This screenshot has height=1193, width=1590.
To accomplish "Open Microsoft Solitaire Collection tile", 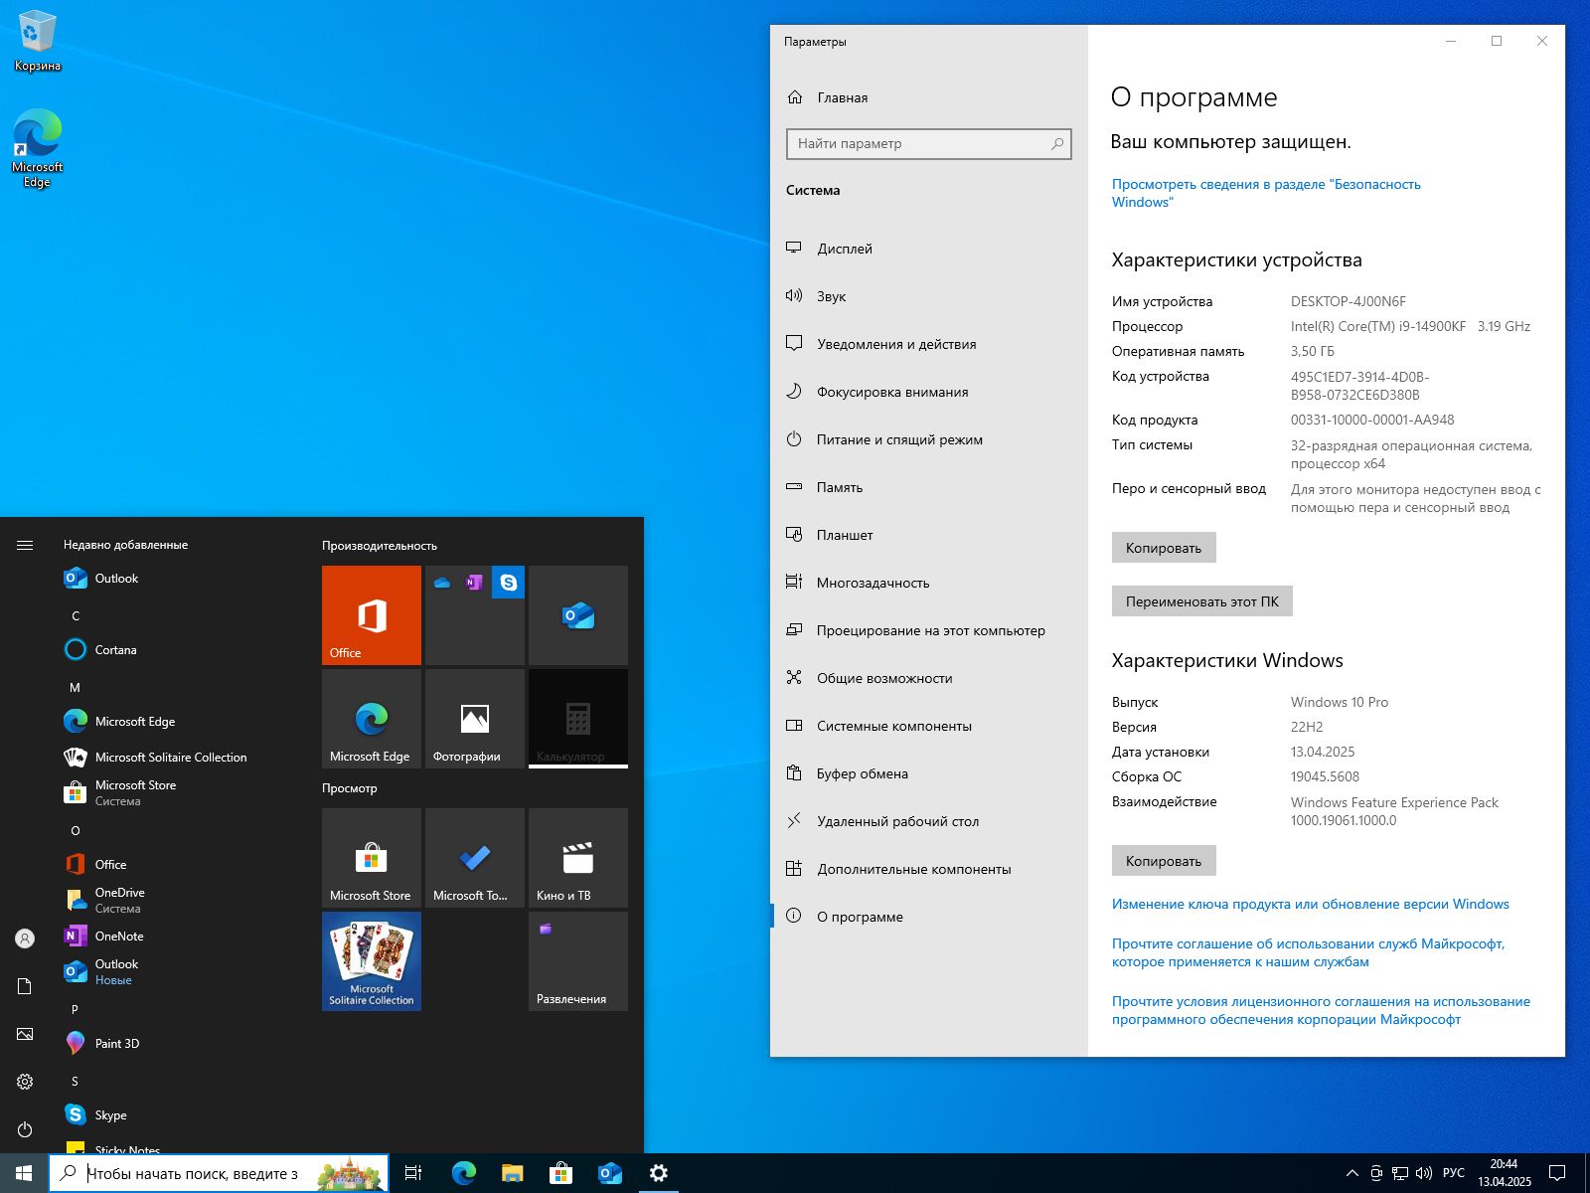I will tap(372, 961).
